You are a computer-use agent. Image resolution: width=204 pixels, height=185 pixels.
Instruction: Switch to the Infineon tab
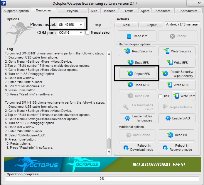[x=110, y=11]
